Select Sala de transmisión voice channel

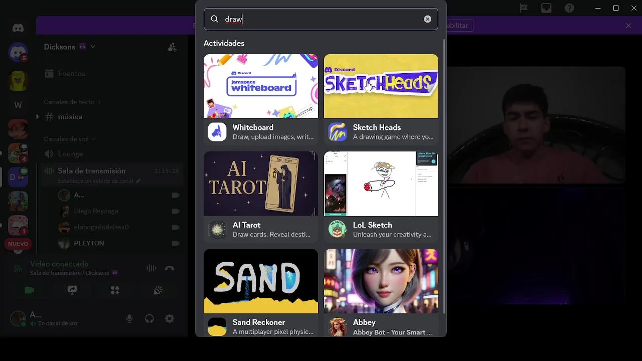(x=92, y=171)
